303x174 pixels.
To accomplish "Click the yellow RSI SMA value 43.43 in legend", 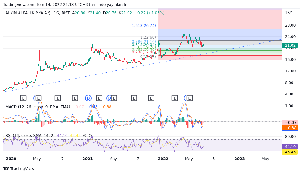I will 75,136.
